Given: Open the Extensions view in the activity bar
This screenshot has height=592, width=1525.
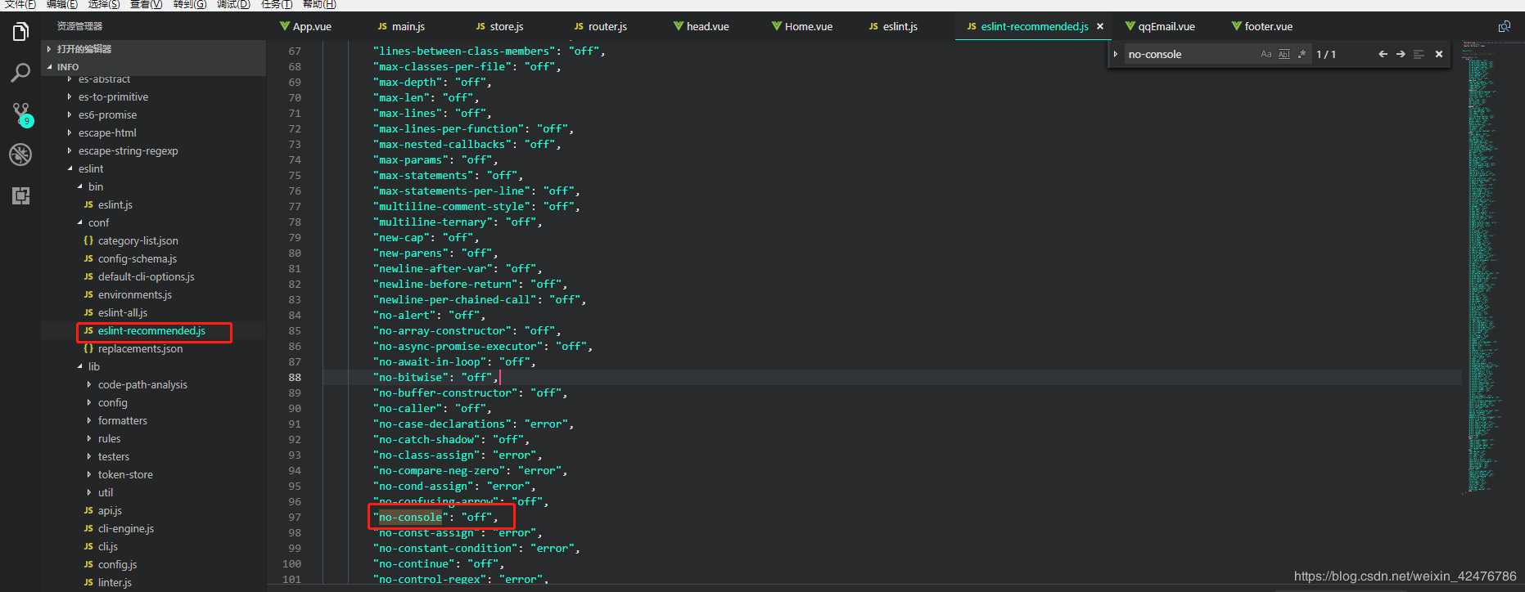Looking at the screenshot, I should [20, 195].
